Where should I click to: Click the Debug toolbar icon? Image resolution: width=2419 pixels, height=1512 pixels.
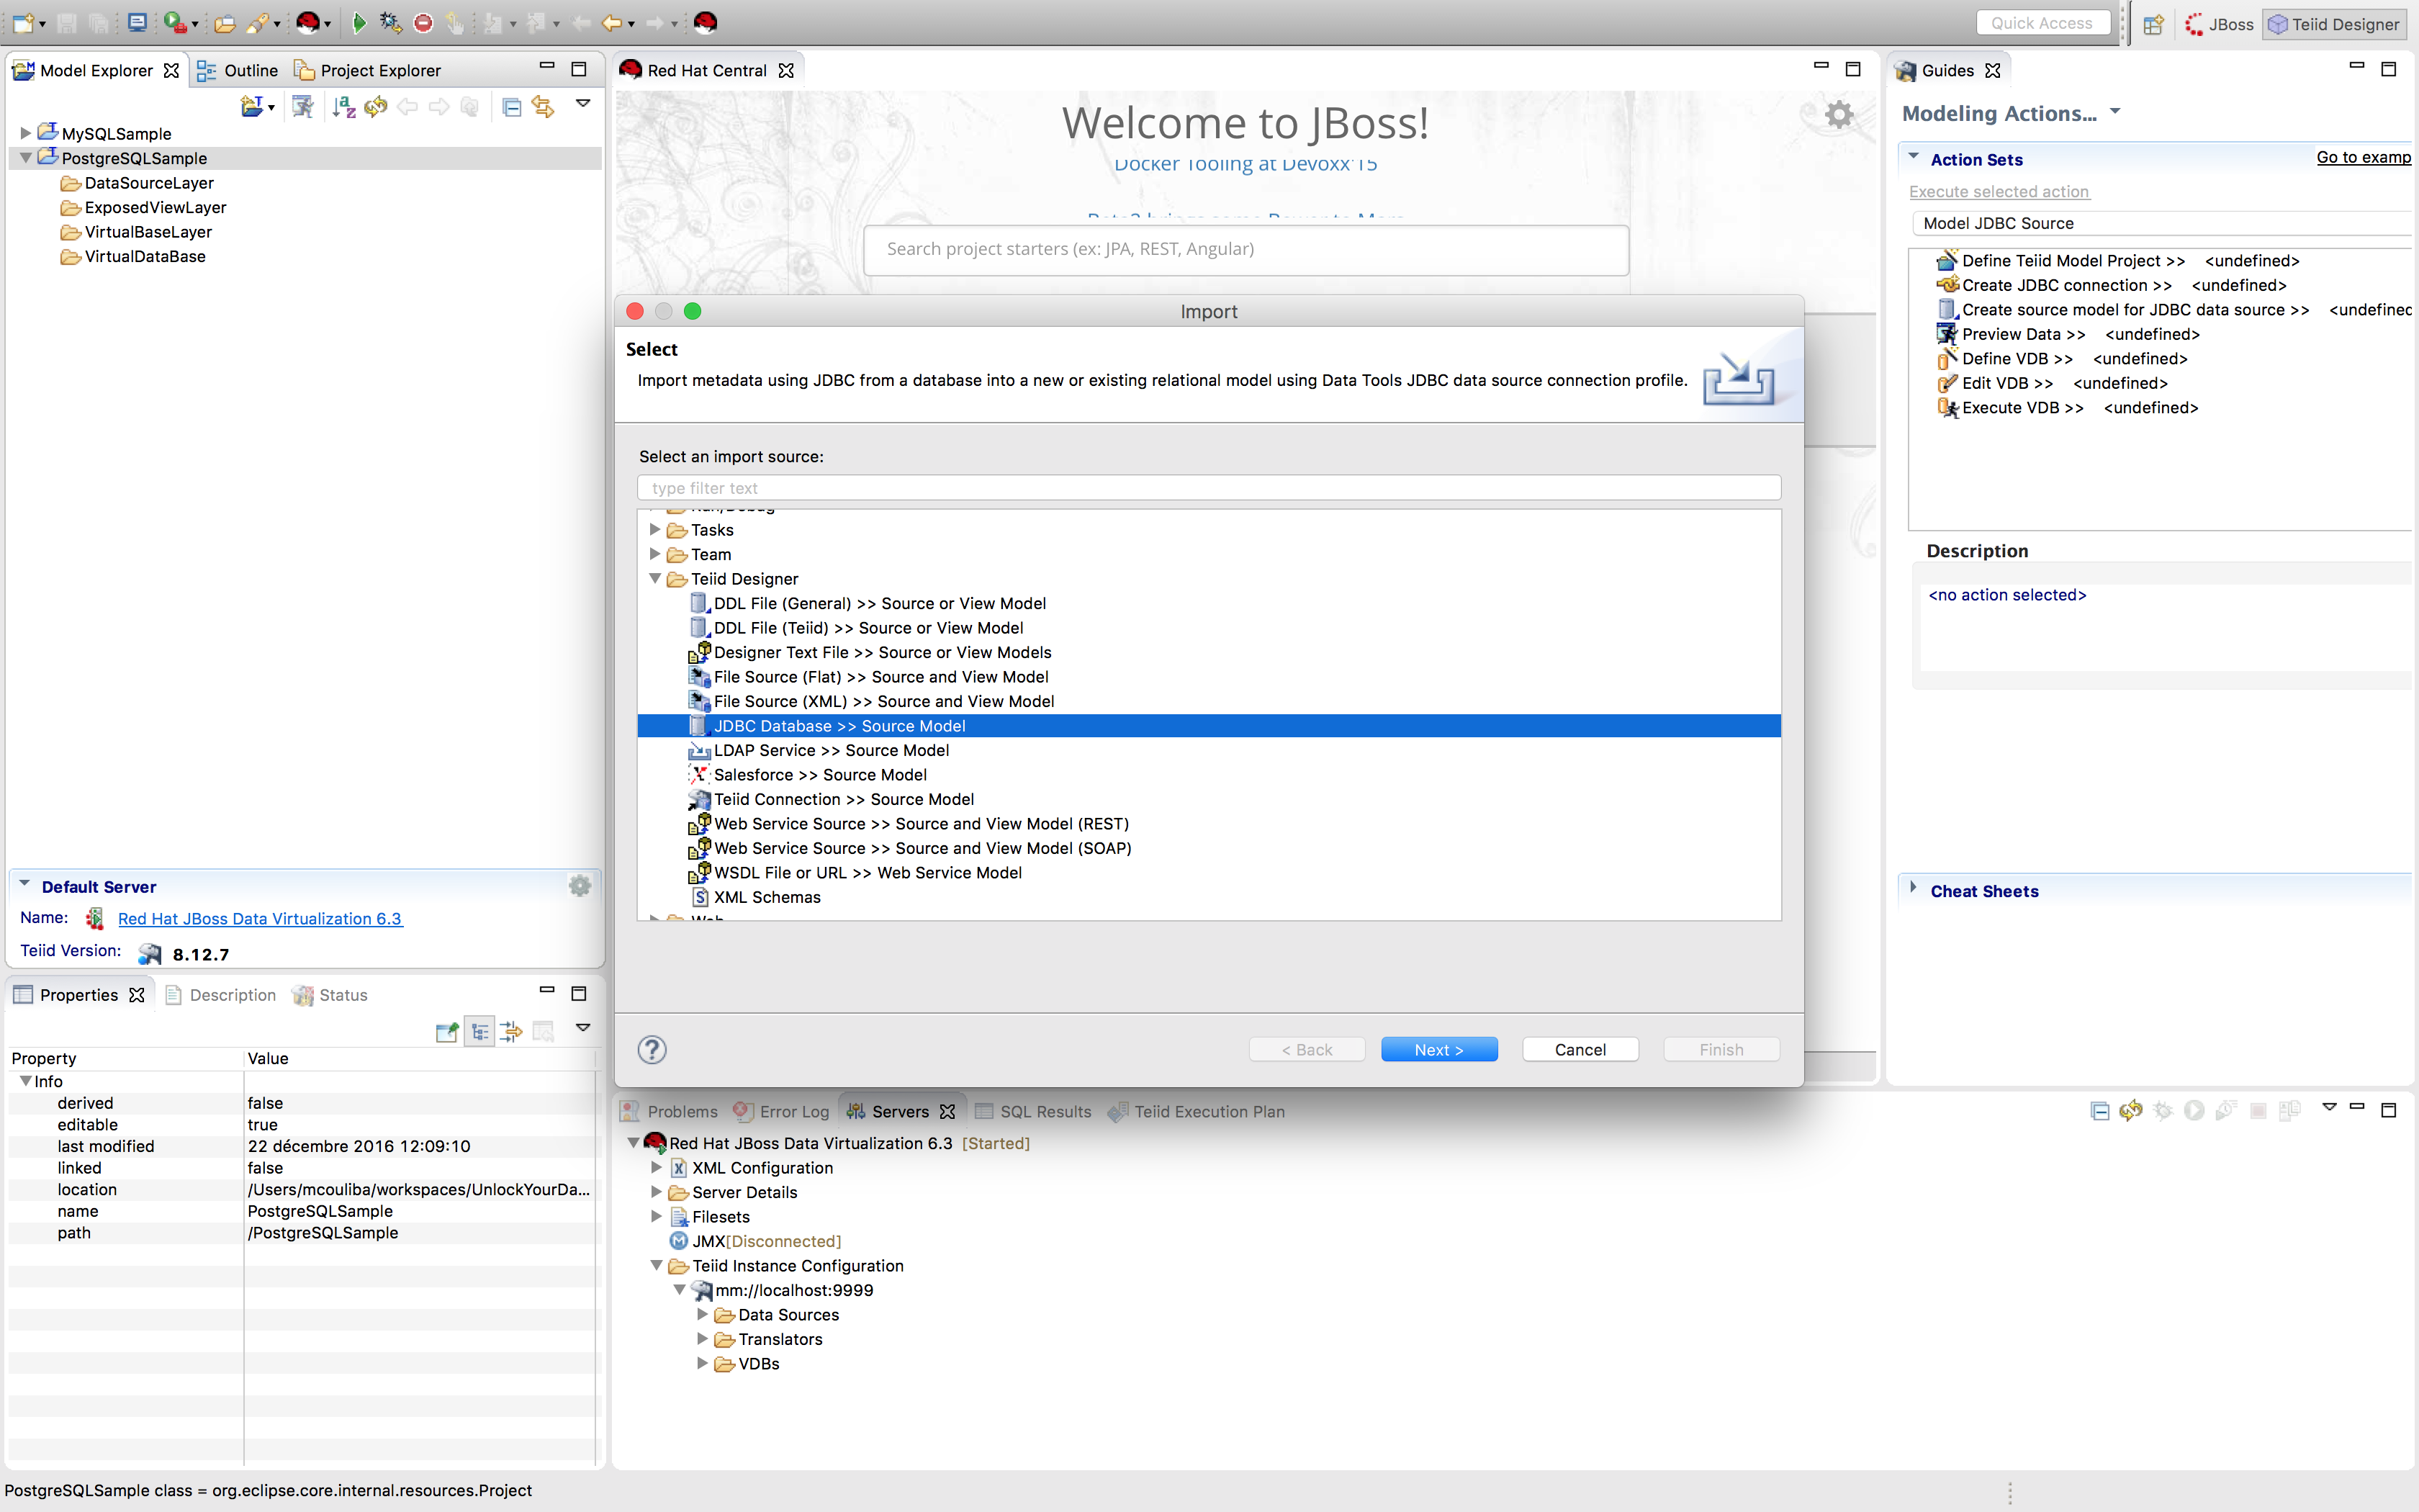389,22
